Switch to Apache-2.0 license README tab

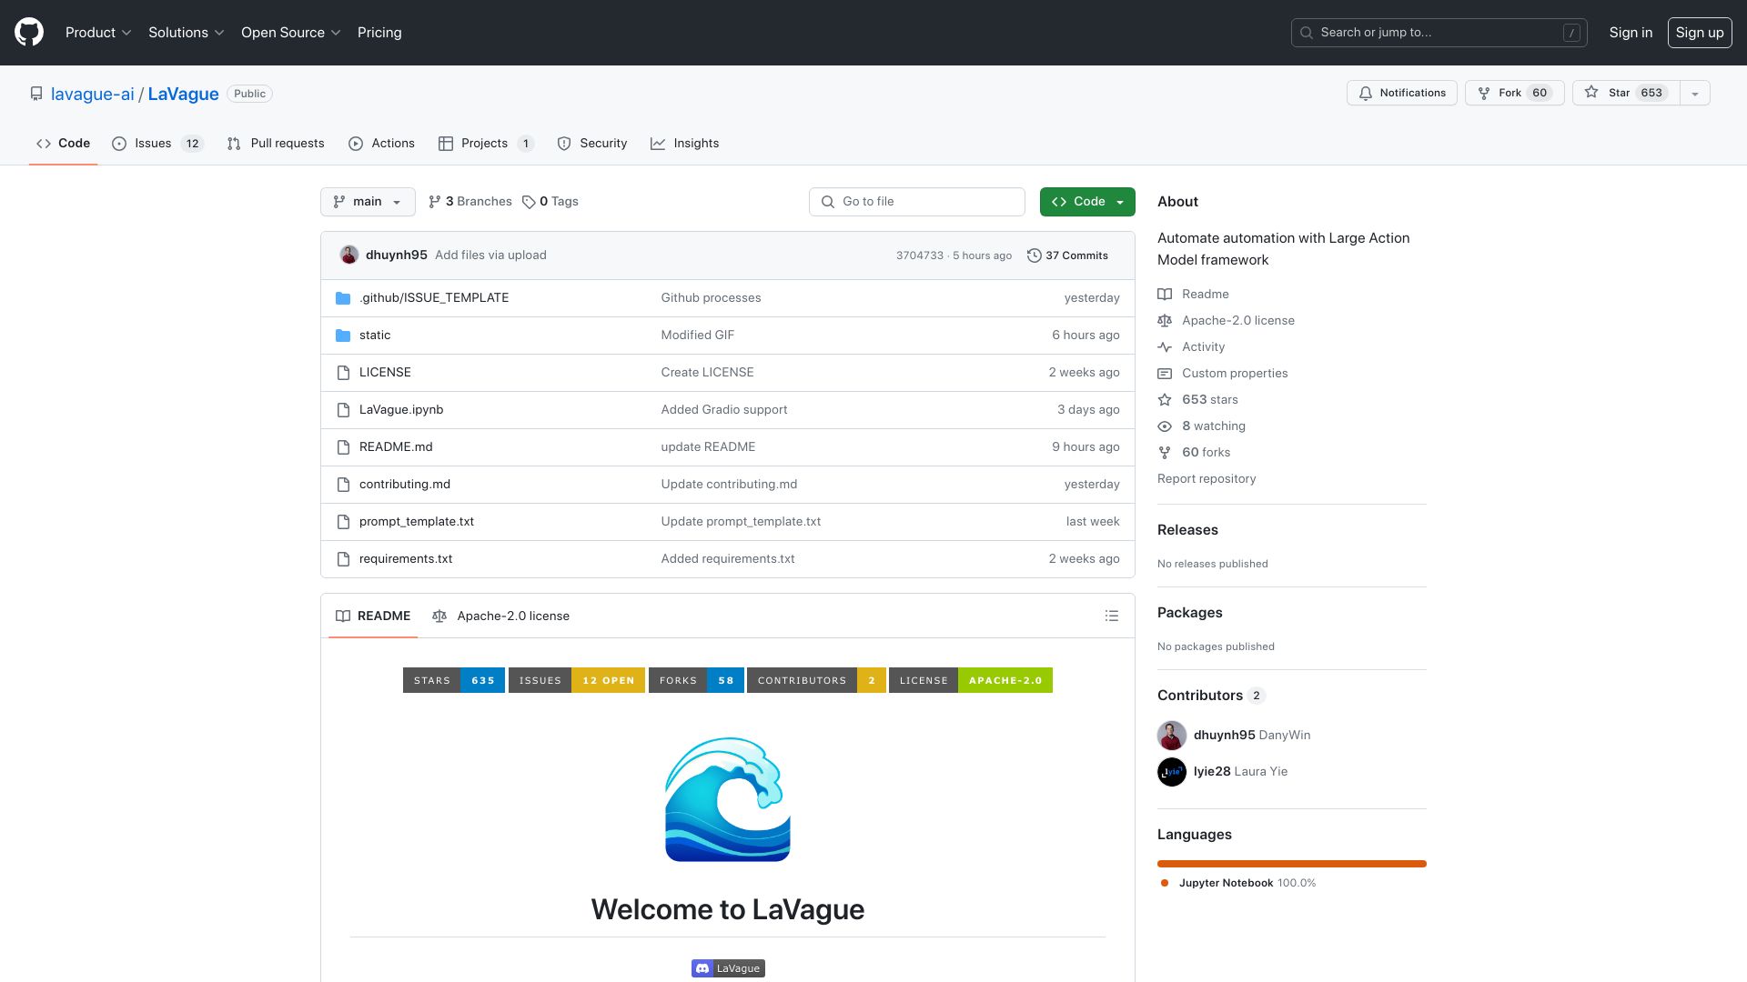[501, 616]
